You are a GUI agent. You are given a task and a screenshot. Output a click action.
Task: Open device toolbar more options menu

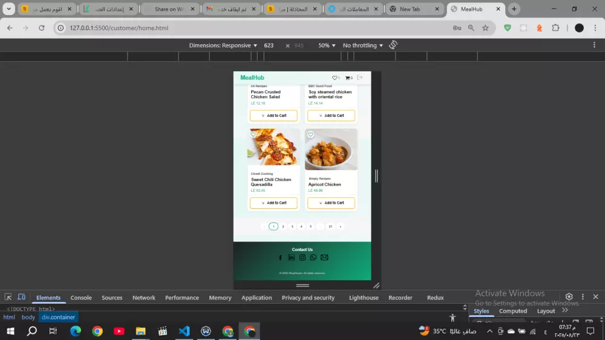pos(594,45)
